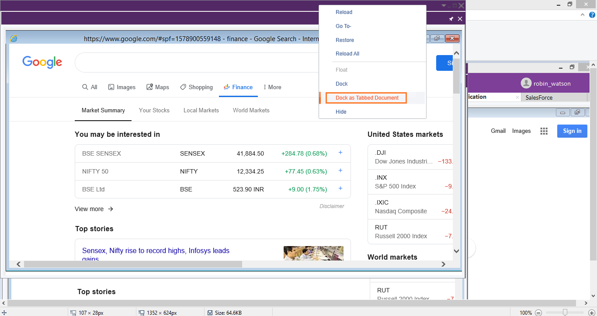Open the Google apps grid icon
597x316 pixels.
point(544,131)
